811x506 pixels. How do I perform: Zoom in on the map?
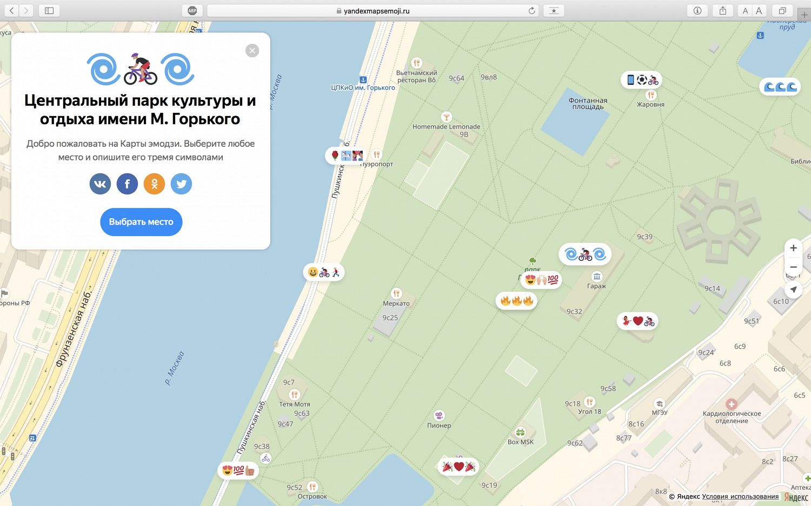pos(793,248)
